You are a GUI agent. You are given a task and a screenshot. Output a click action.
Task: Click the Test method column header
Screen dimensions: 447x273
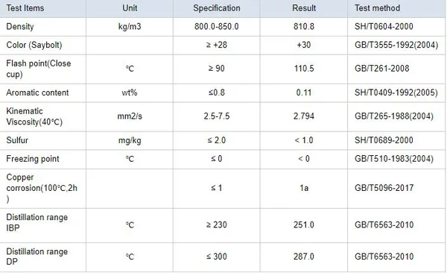click(377, 8)
